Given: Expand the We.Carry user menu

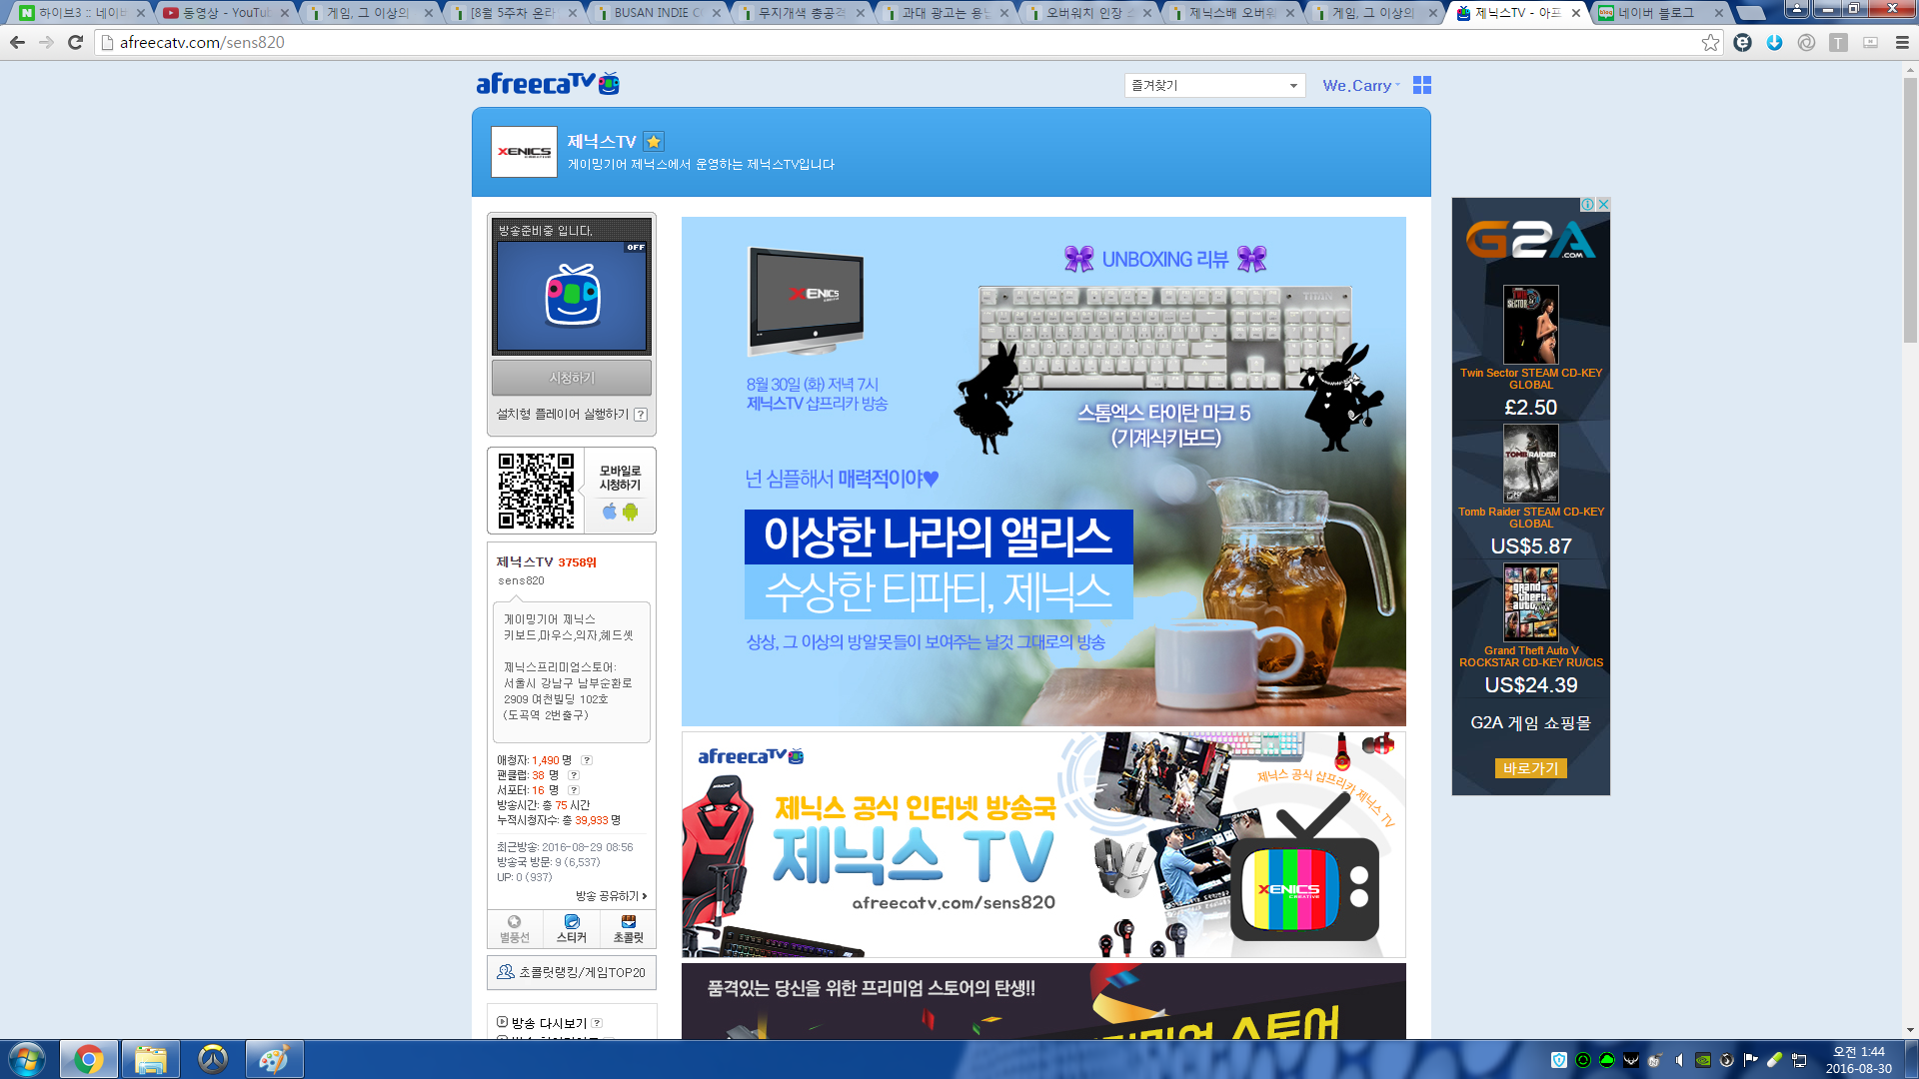Looking at the screenshot, I should click(1360, 86).
